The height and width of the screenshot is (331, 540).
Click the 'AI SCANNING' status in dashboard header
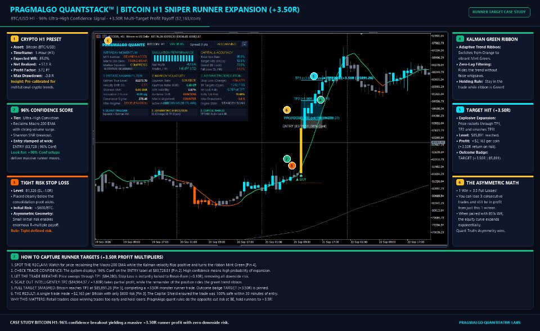[227, 44]
